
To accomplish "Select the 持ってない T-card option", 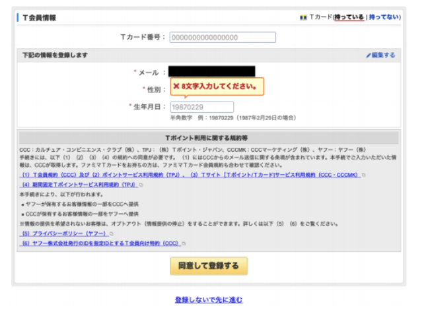I will pos(384,17).
